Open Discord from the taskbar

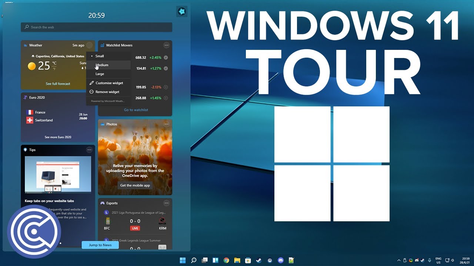pyautogui.click(x=281, y=260)
